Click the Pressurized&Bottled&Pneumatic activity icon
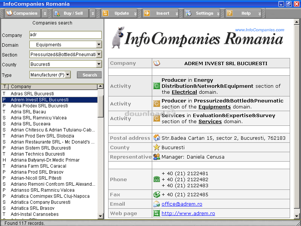 point(157,104)
